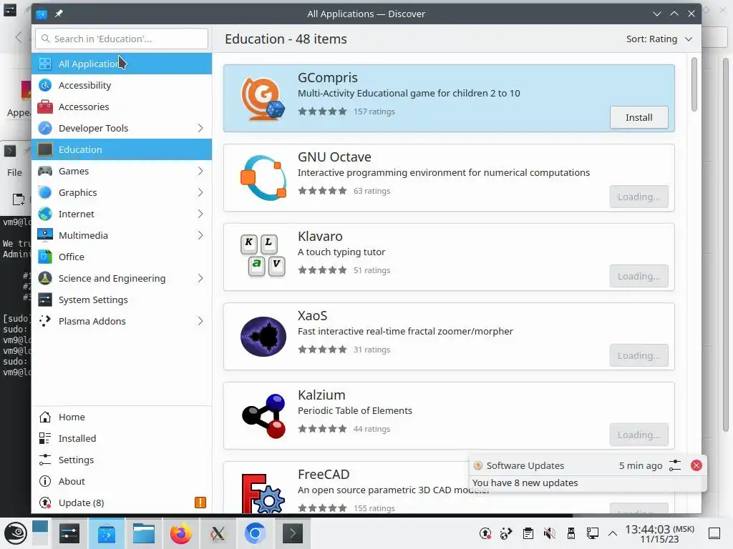The width and height of the screenshot is (733, 549).
Task: Select the Education category
Action: click(122, 149)
